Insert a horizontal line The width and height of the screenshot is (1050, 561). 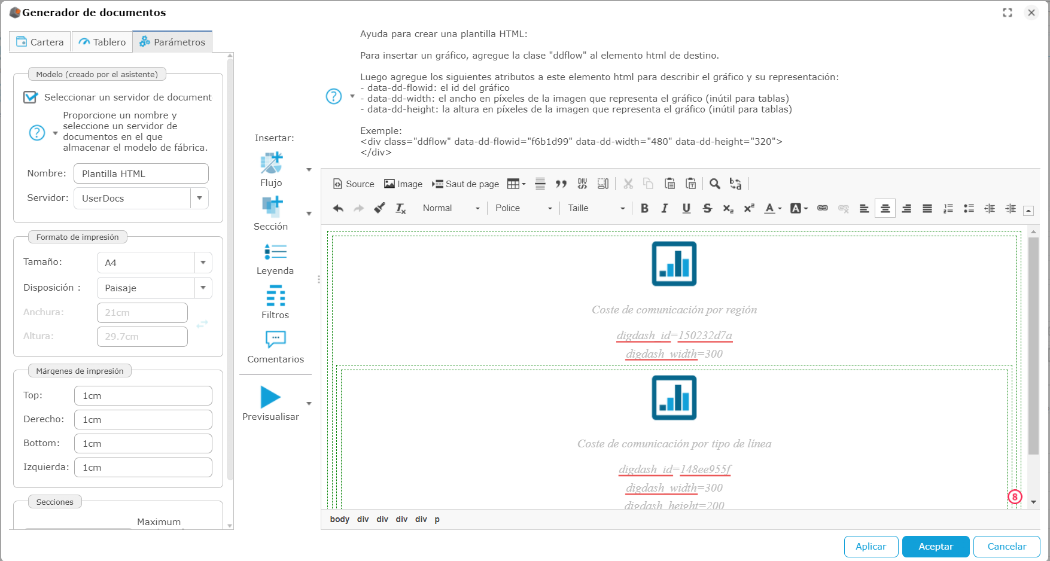pyautogui.click(x=540, y=184)
